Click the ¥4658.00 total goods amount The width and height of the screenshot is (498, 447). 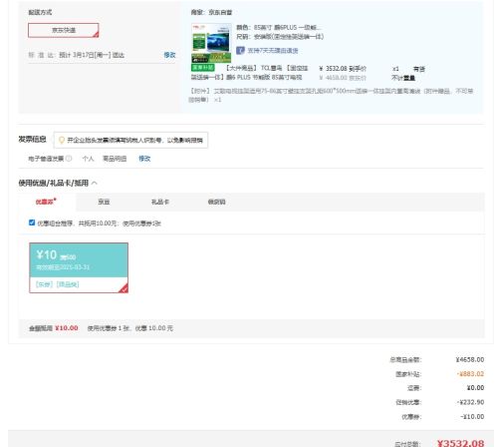[x=470, y=359]
